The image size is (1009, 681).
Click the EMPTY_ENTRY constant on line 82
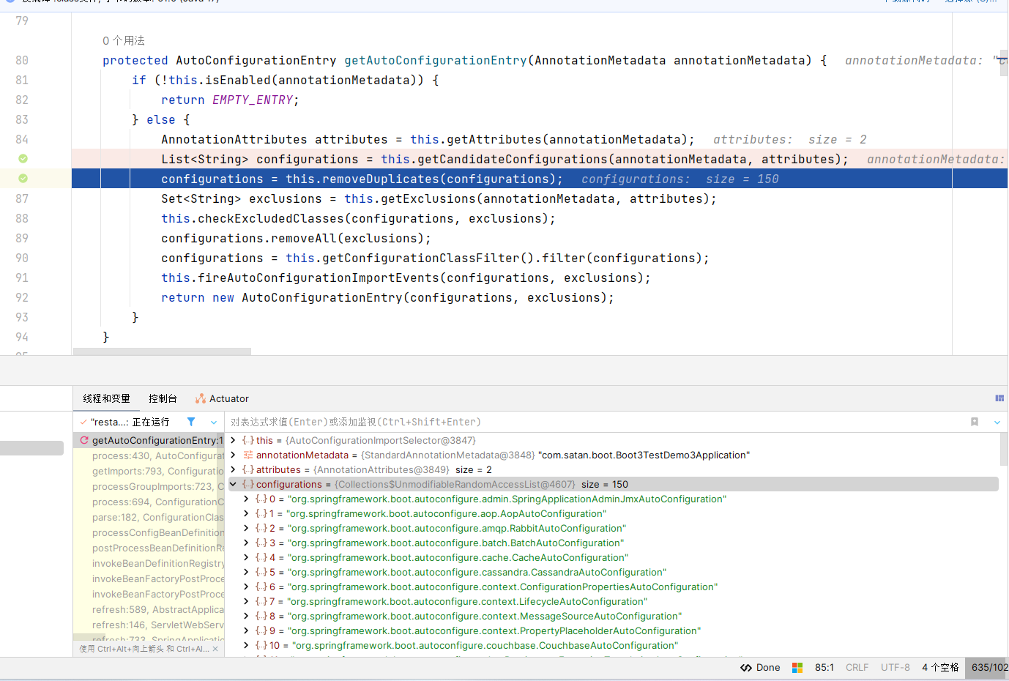point(253,100)
